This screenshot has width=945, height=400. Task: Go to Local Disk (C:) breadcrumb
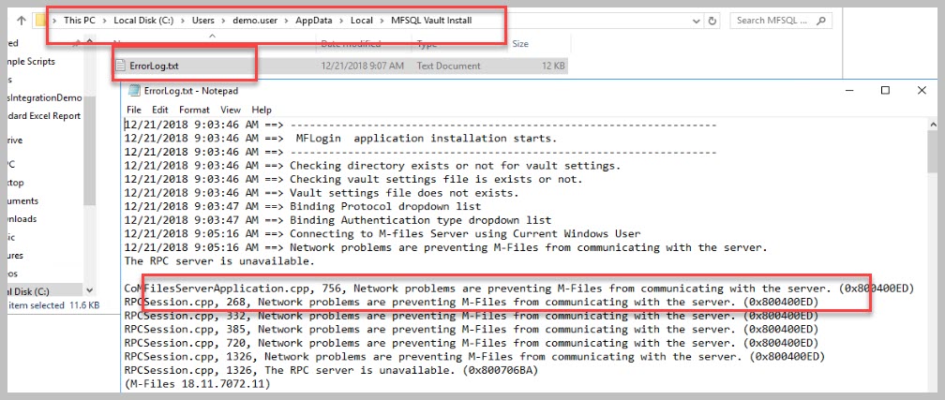pyautogui.click(x=143, y=21)
